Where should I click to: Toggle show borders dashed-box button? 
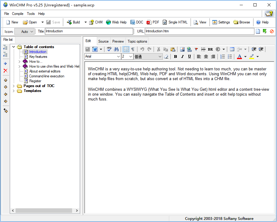(126, 49)
